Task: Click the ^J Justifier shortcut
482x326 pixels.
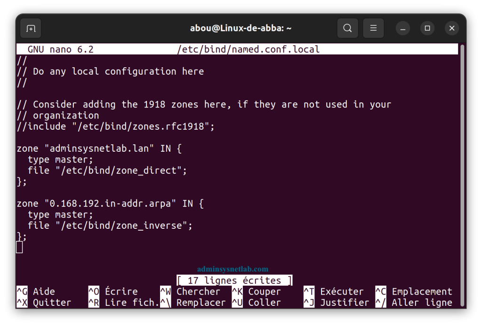Action: point(336,303)
